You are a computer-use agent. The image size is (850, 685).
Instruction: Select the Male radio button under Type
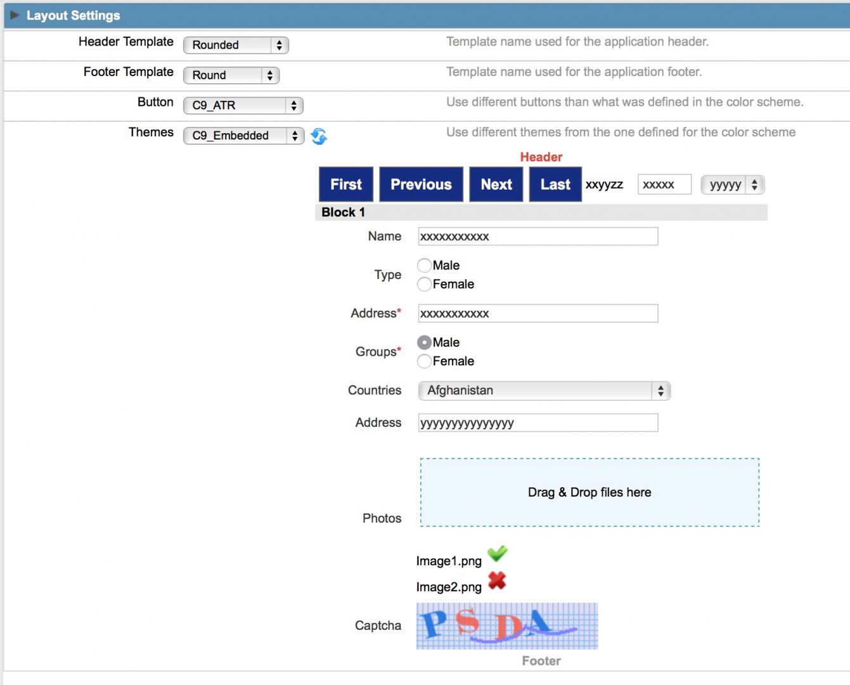tap(423, 265)
